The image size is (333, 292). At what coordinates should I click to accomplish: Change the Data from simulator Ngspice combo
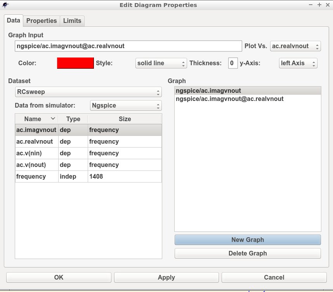[126, 106]
